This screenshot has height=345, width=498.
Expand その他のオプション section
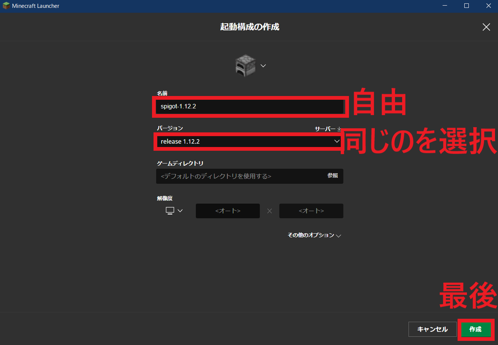point(314,235)
